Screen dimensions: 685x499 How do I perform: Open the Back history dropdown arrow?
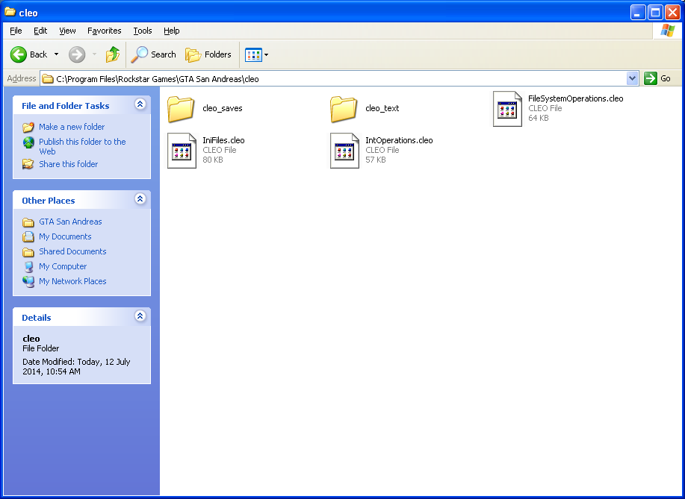(x=56, y=54)
